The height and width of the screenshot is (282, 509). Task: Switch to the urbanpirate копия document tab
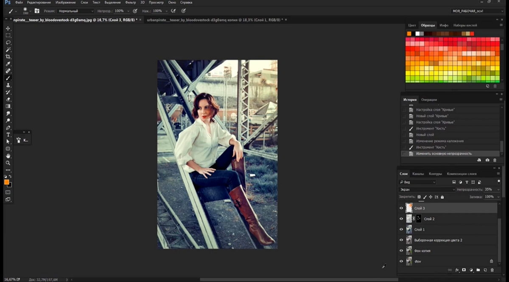(x=214, y=20)
